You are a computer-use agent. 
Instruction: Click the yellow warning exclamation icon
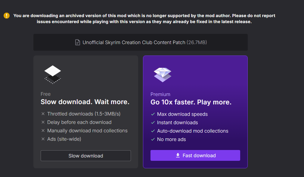[7, 16]
